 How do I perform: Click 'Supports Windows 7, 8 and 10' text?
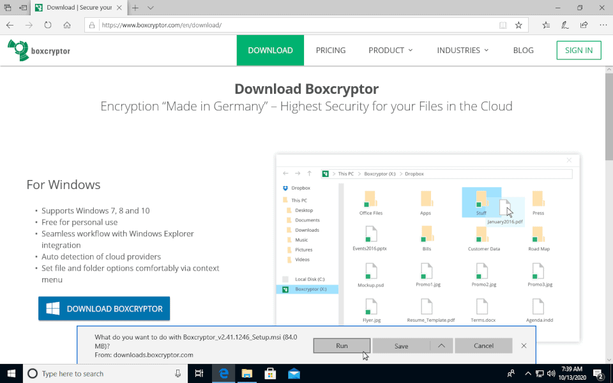[x=95, y=211]
